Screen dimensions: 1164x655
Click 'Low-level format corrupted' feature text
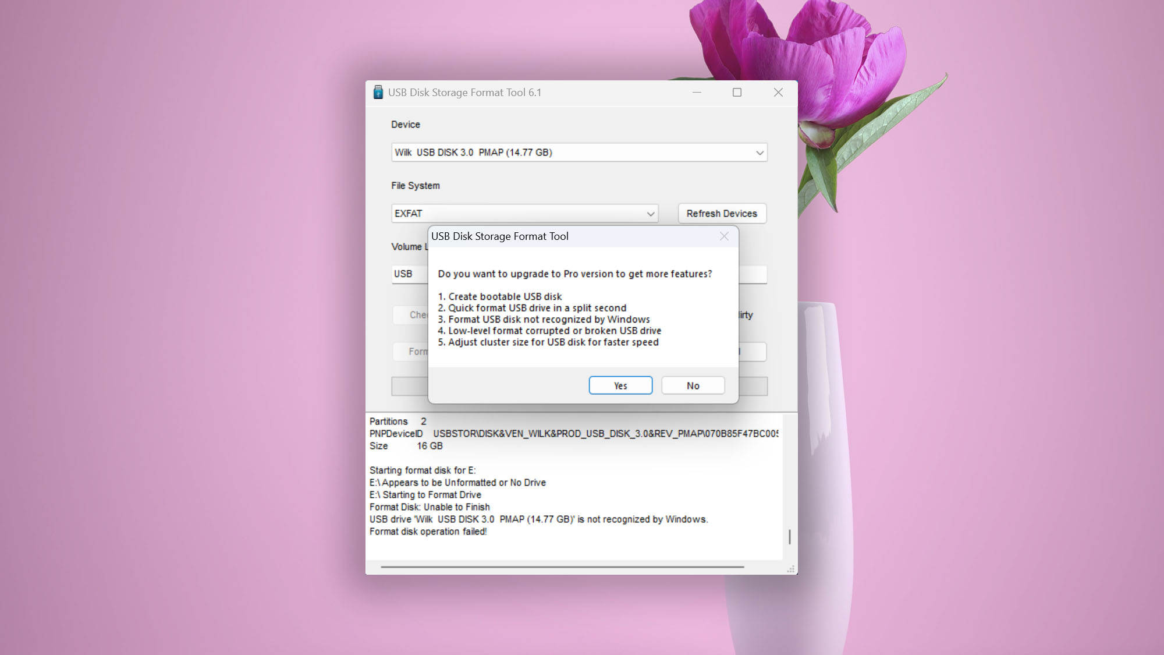(x=549, y=331)
